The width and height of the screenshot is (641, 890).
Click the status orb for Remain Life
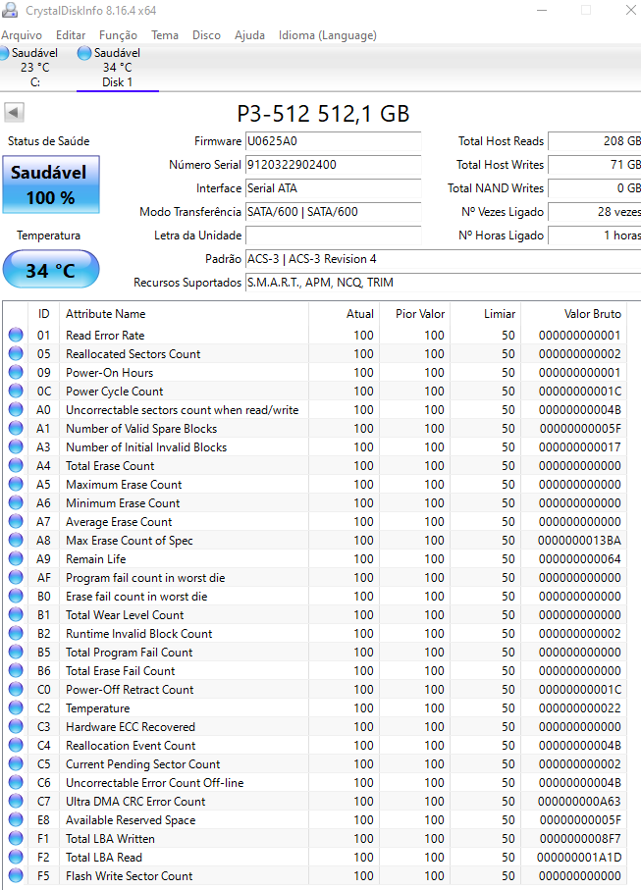(16, 558)
